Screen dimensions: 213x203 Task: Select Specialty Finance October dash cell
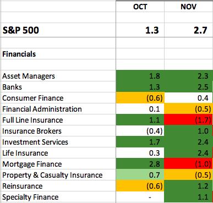[140, 197]
